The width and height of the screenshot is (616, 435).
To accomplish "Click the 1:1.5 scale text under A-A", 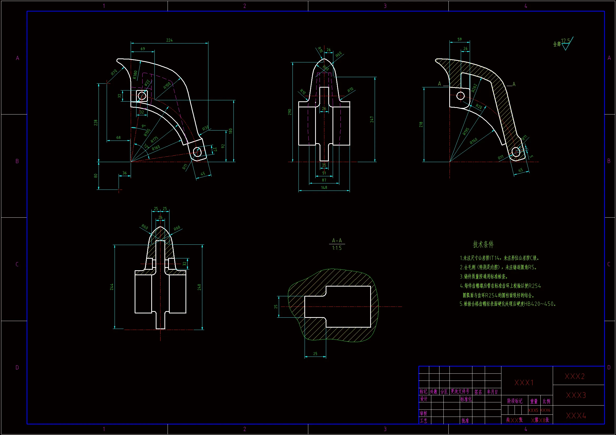I will (337, 248).
